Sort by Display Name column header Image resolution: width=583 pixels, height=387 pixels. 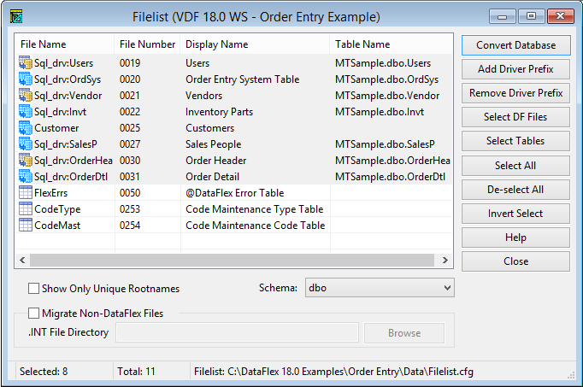(x=217, y=44)
